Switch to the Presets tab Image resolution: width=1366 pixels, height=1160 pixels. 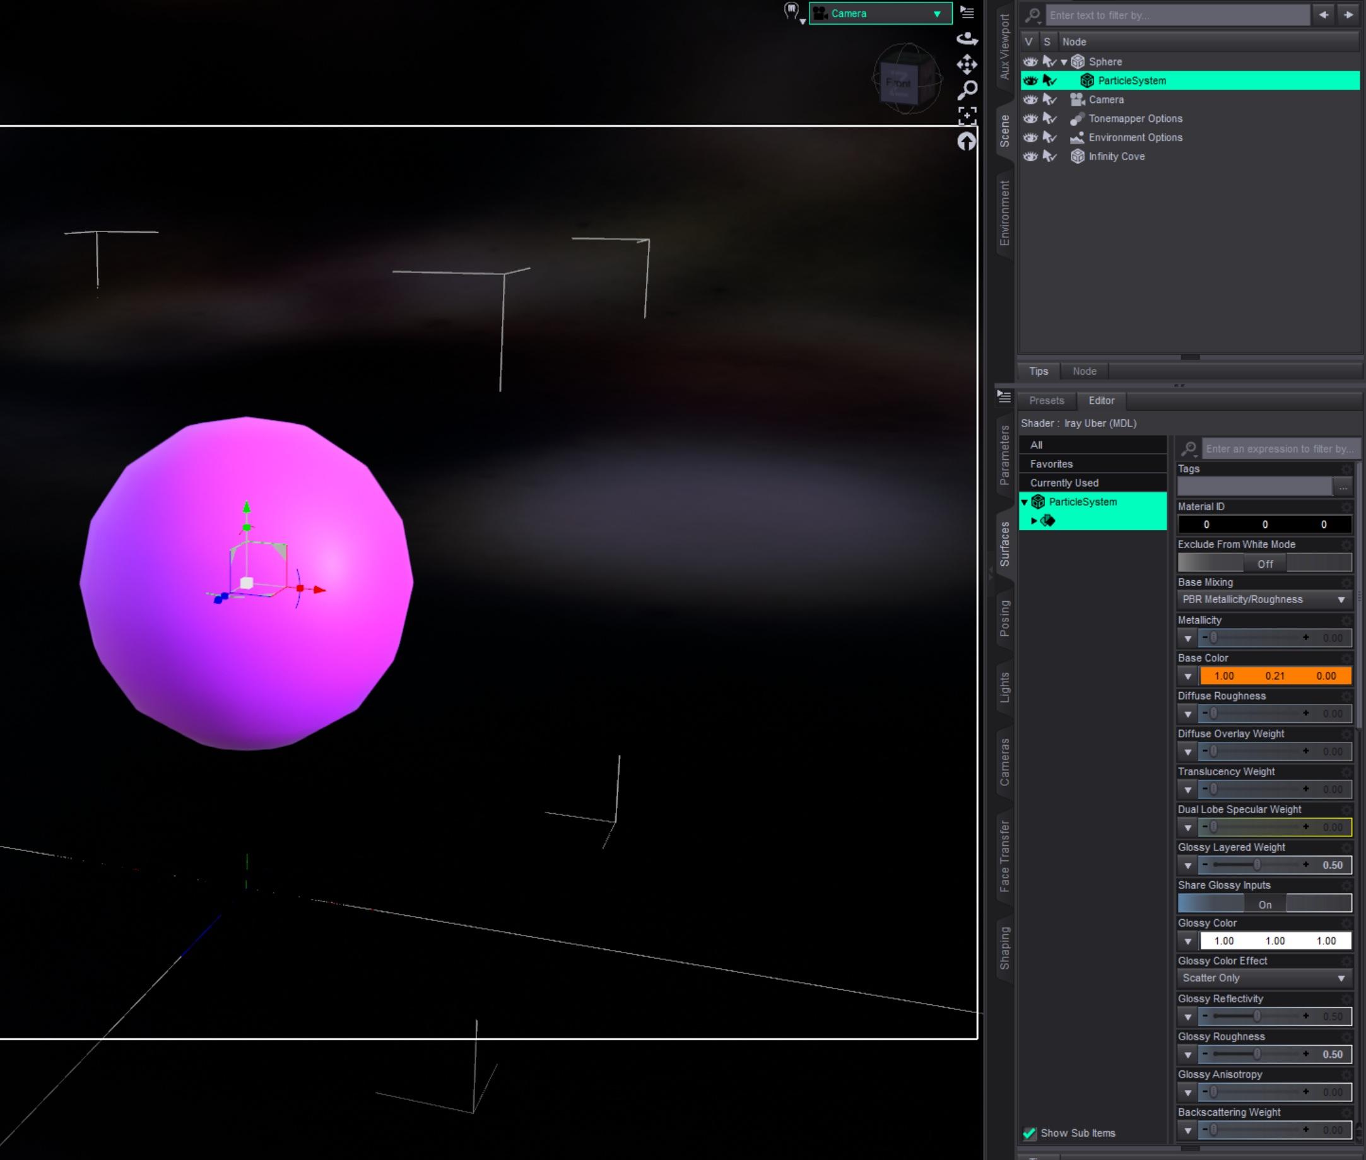click(x=1045, y=401)
